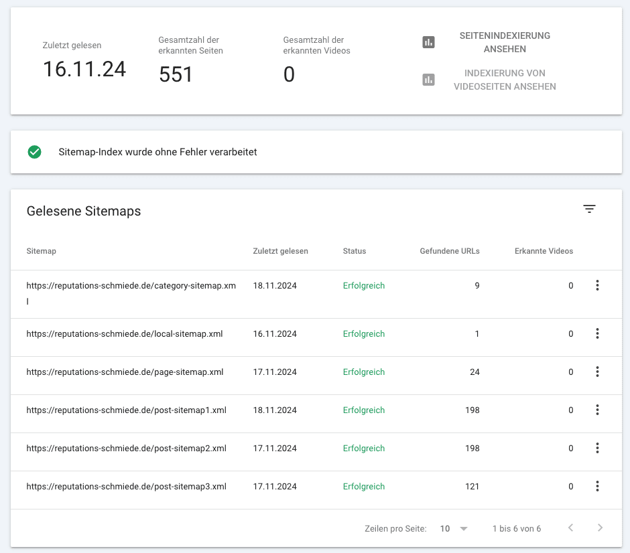Click the bar chart icon beside Videoseiten

[428, 80]
